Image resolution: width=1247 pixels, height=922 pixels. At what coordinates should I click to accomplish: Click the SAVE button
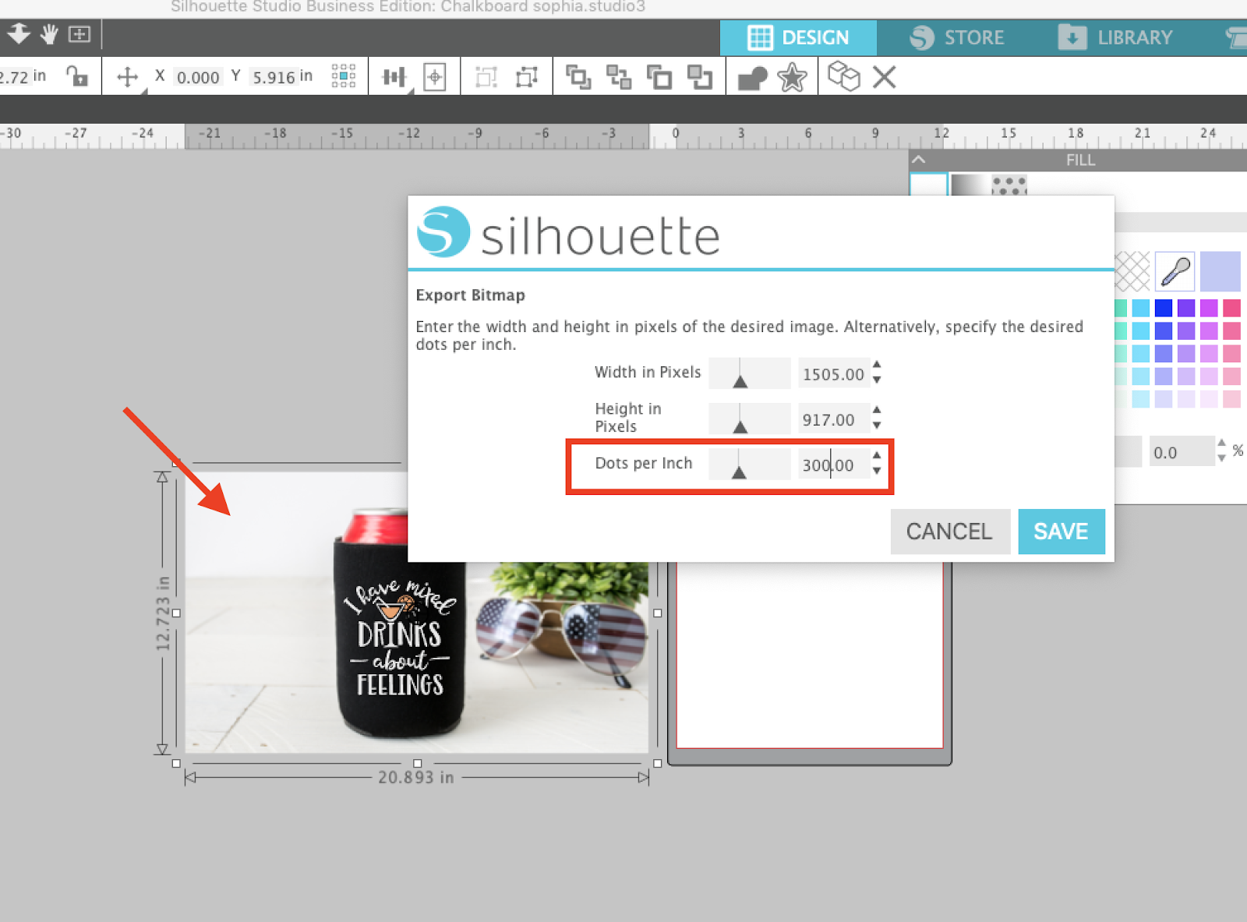[1062, 531]
